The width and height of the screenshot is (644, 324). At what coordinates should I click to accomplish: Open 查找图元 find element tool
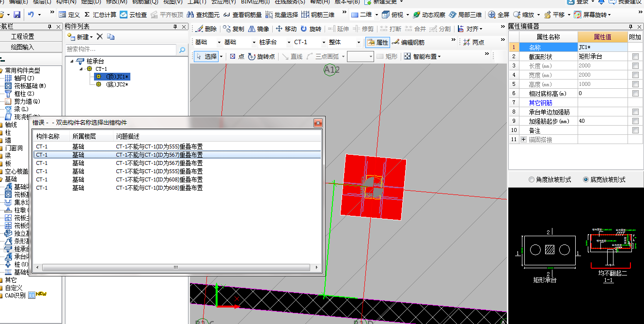(203, 15)
